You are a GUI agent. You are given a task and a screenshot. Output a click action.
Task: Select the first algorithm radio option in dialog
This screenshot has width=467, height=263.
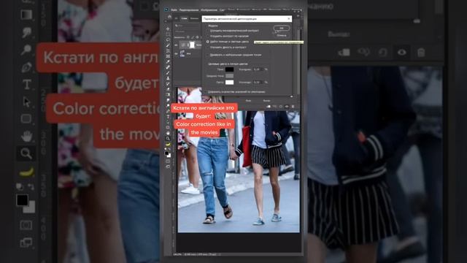207,31
